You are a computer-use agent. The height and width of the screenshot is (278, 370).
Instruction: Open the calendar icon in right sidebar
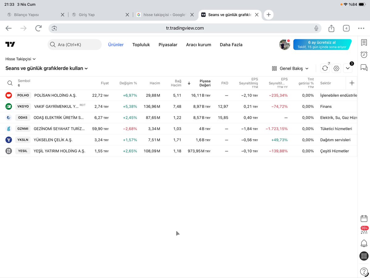[x=364, y=218]
